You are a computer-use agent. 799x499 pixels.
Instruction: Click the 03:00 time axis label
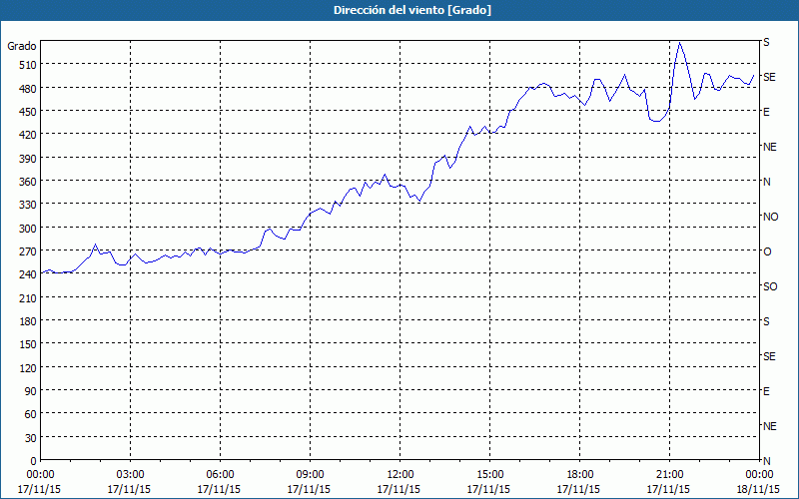tap(130, 475)
